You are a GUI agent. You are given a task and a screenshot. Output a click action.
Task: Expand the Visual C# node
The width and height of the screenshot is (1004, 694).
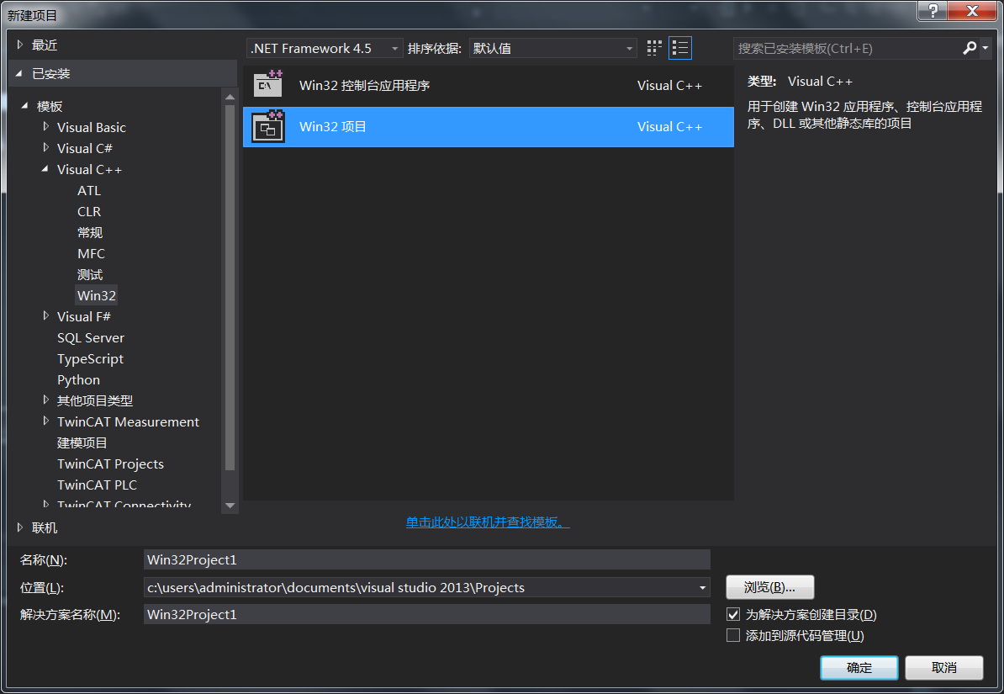[x=45, y=148]
